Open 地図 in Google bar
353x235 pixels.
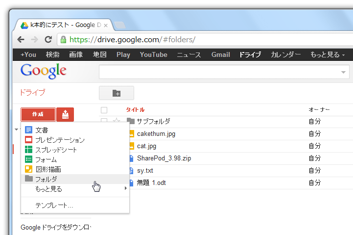point(100,54)
